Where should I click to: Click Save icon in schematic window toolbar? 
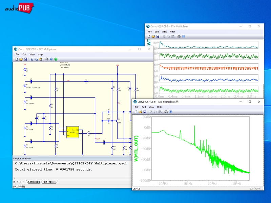25,59
